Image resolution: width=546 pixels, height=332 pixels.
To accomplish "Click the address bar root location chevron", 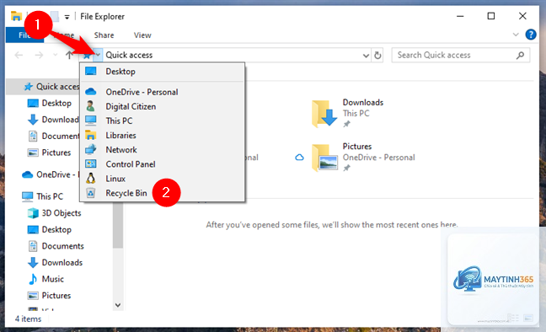I will (99, 55).
